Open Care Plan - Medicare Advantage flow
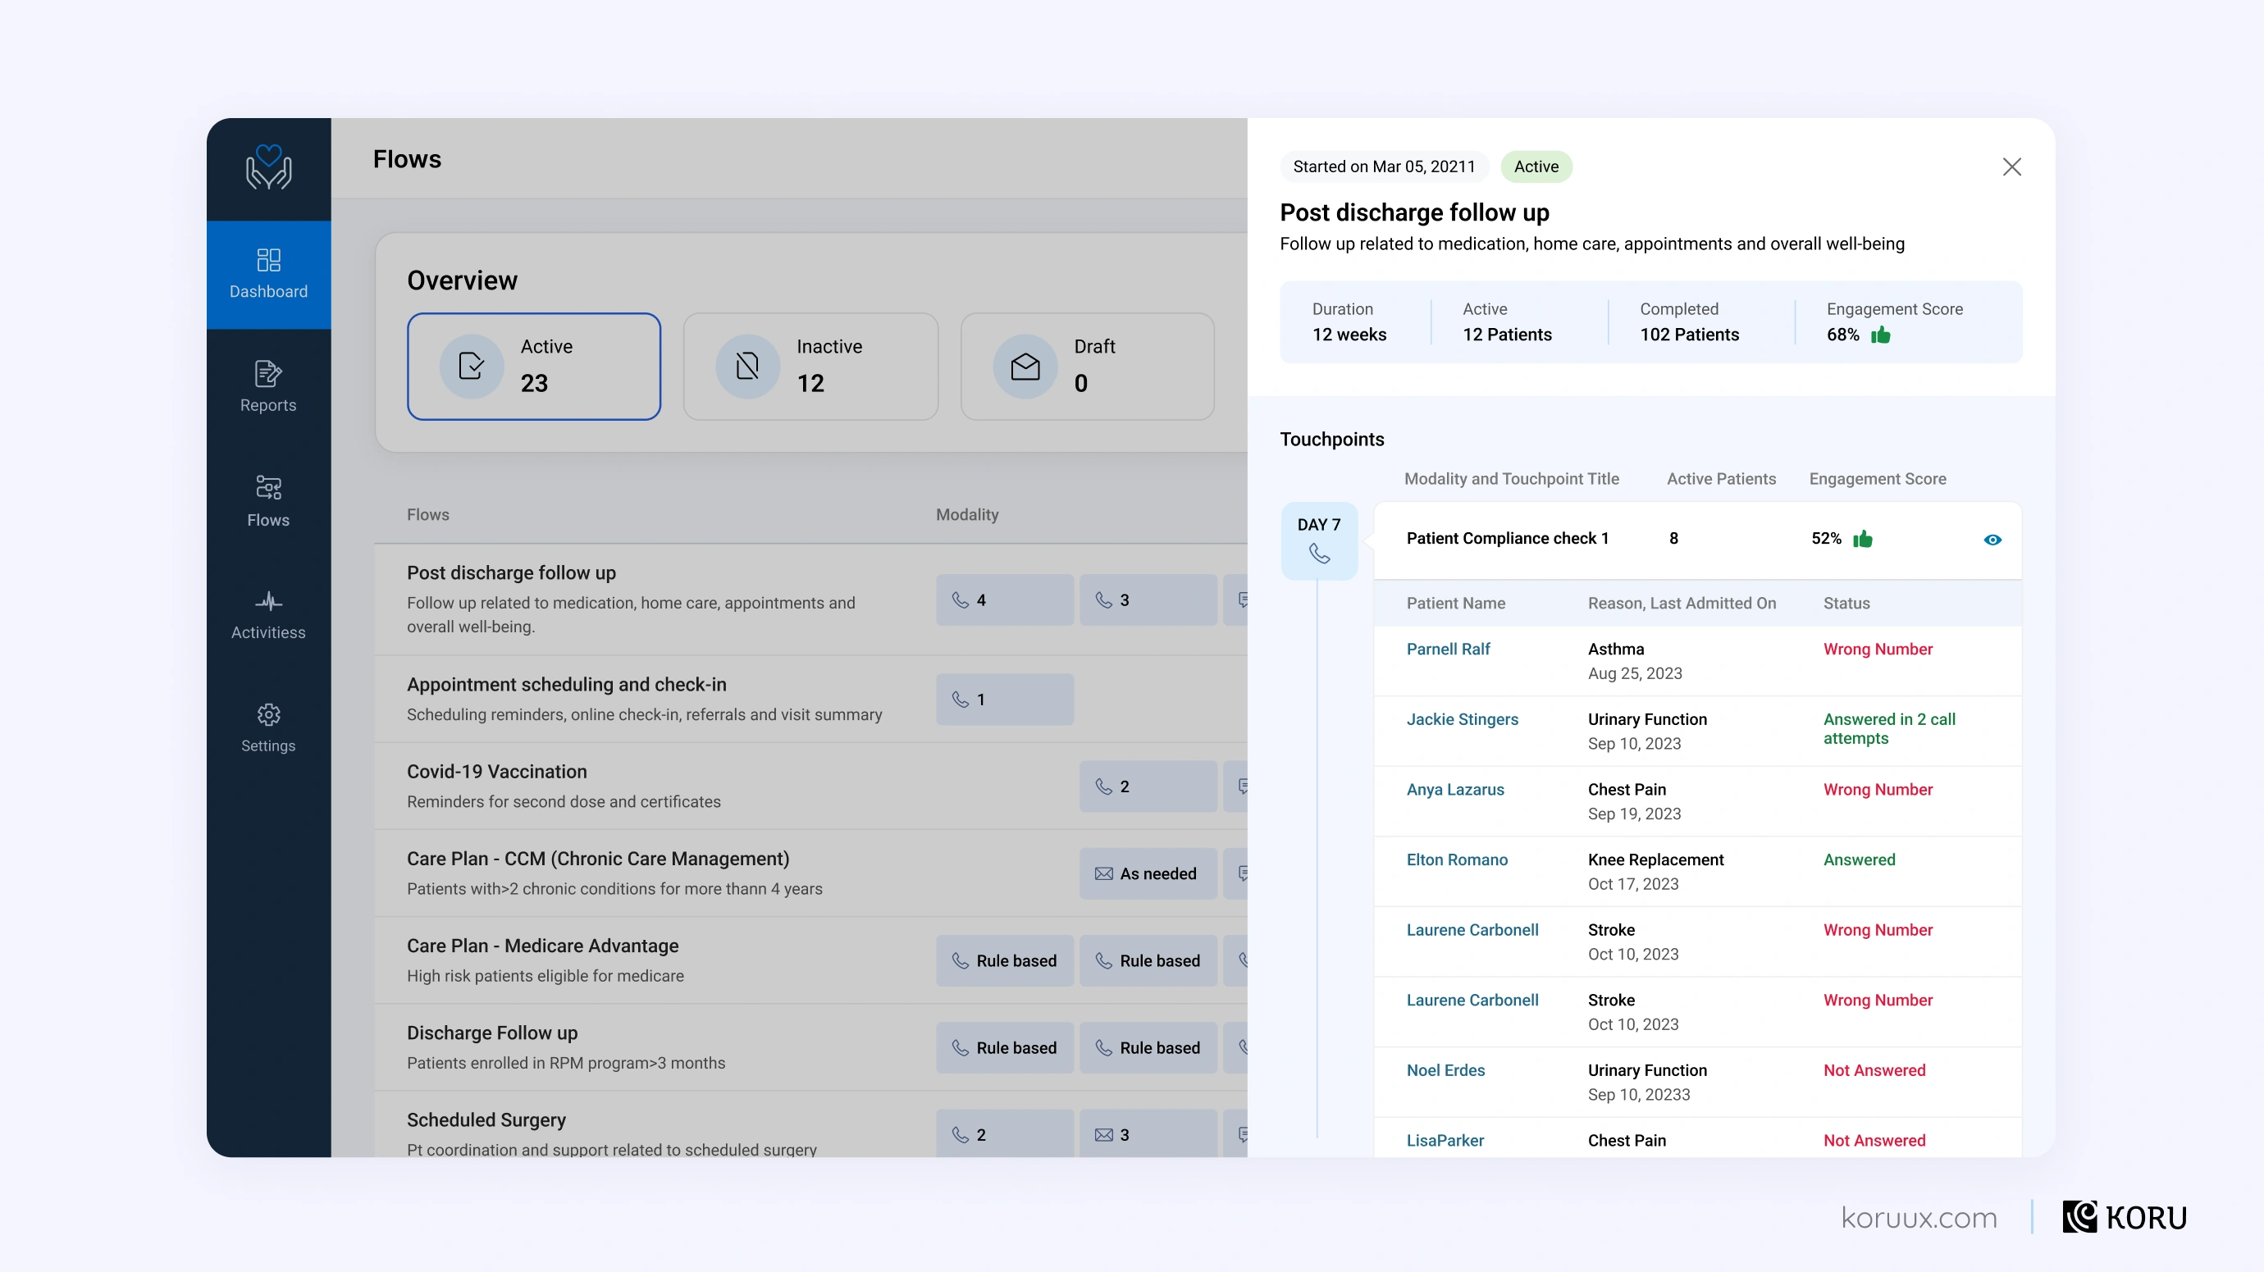 (810, 961)
